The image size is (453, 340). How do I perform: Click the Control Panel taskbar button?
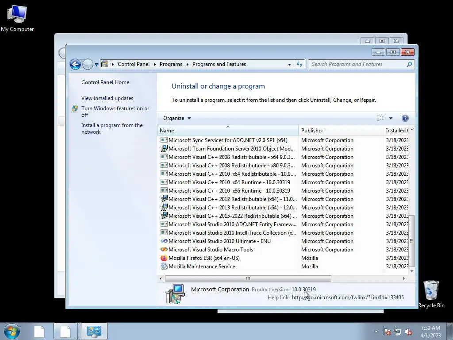[94, 331]
